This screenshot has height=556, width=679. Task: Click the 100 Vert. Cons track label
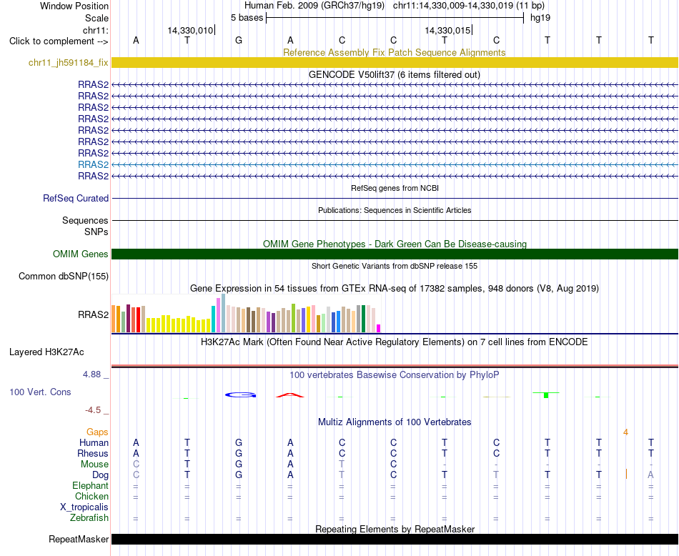click(x=40, y=392)
